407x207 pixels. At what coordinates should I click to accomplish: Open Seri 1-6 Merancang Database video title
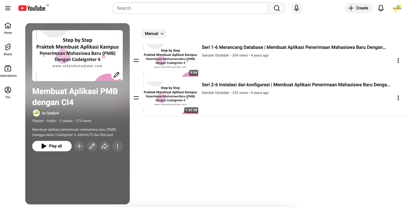294,47
